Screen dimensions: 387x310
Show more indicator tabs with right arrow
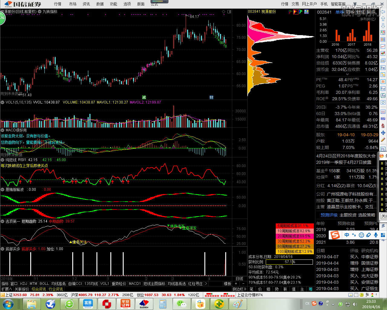(206, 284)
